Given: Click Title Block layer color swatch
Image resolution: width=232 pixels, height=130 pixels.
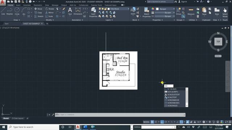Looking at the screenshot, I should [x=109, y=9].
